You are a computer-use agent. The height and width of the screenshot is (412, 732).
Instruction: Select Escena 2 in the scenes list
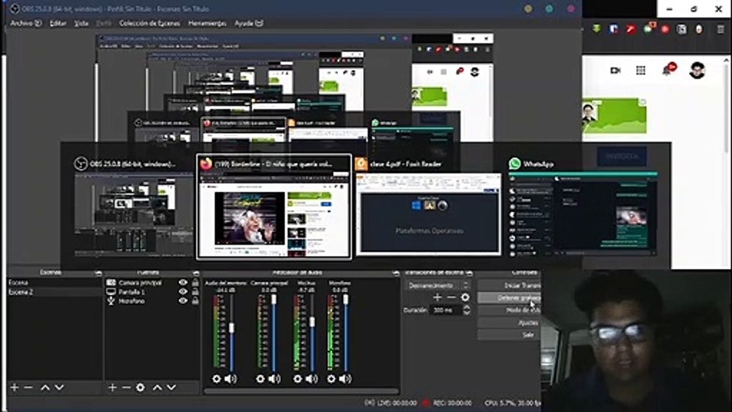point(54,292)
